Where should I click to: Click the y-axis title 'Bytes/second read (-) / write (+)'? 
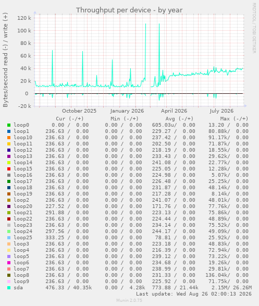tap(5, 60)
